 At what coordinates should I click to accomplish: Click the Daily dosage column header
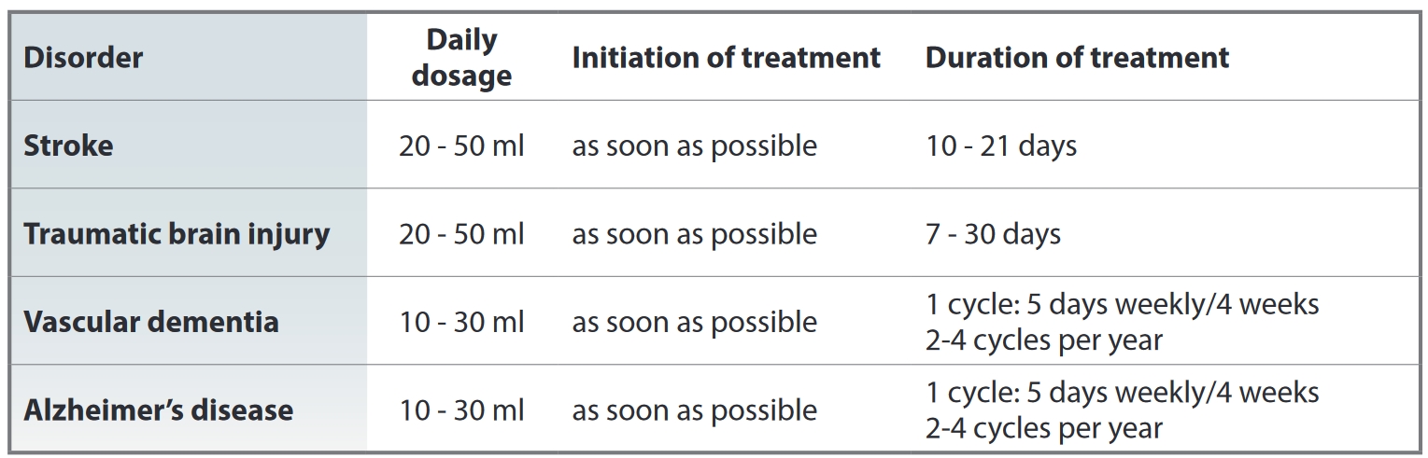tap(461, 58)
